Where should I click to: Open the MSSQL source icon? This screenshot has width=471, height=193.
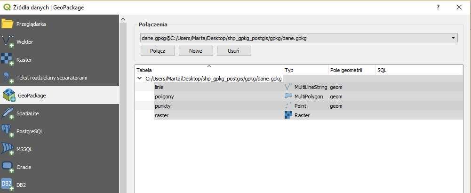8,149
